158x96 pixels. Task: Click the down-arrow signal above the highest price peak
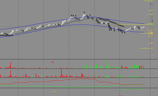click(x=84, y=12)
